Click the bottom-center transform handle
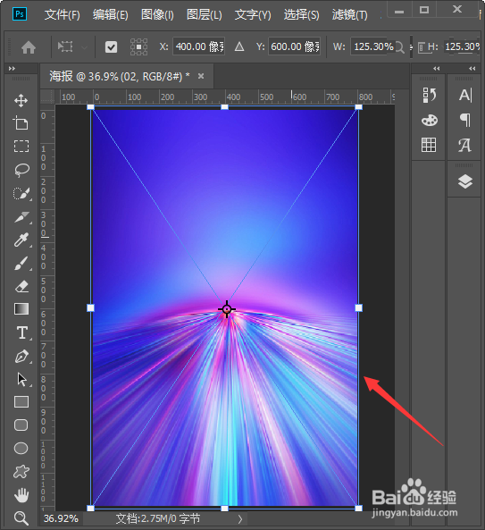Screen dimensions: 485x530 (224, 509)
